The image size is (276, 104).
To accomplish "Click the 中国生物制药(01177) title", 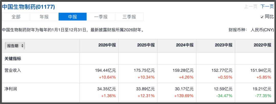I will [x=29, y=7].
